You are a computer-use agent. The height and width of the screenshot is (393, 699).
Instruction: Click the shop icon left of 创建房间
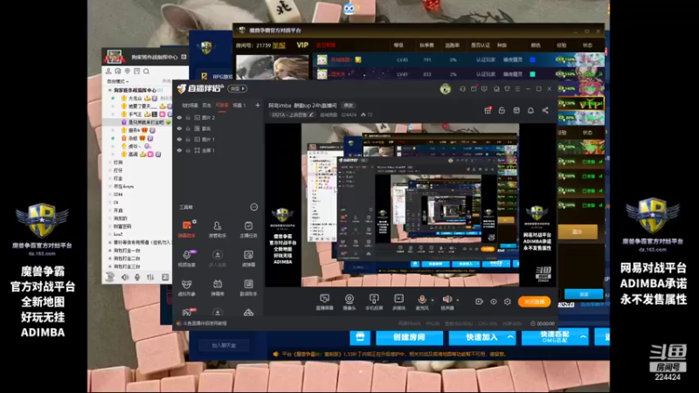[x=360, y=337]
